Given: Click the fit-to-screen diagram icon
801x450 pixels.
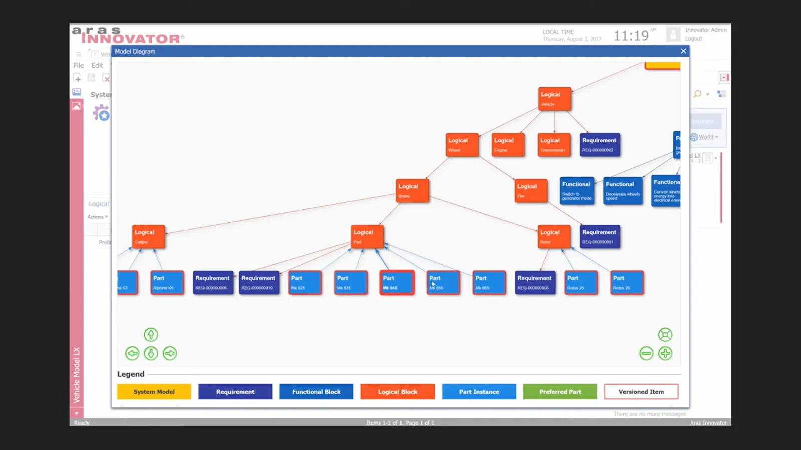Looking at the screenshot, I should point(665,334).
